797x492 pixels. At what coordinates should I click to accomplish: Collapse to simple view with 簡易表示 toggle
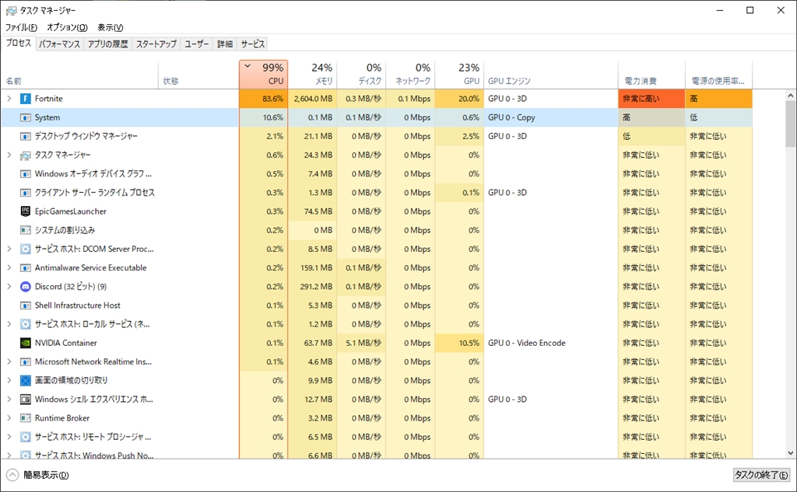(x=37, y=475)
